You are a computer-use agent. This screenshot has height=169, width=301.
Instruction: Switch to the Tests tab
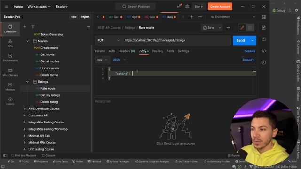170,51
